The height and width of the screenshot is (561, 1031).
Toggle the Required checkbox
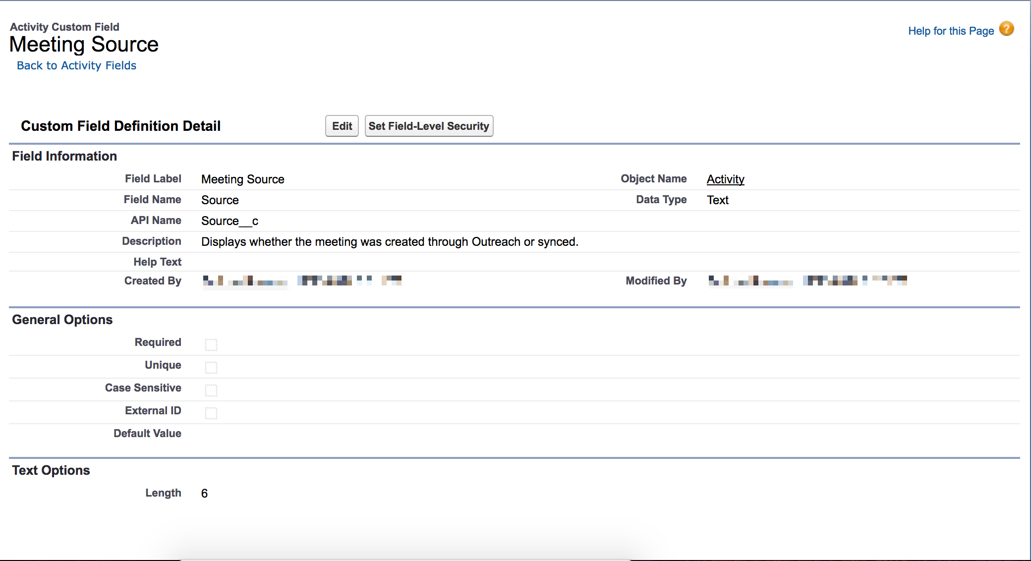click(x=211, y=344)
